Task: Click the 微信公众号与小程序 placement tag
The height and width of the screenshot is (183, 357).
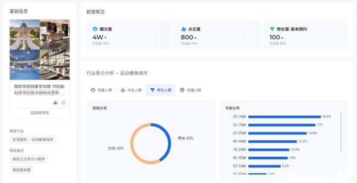Action: [x=29, y=159]
